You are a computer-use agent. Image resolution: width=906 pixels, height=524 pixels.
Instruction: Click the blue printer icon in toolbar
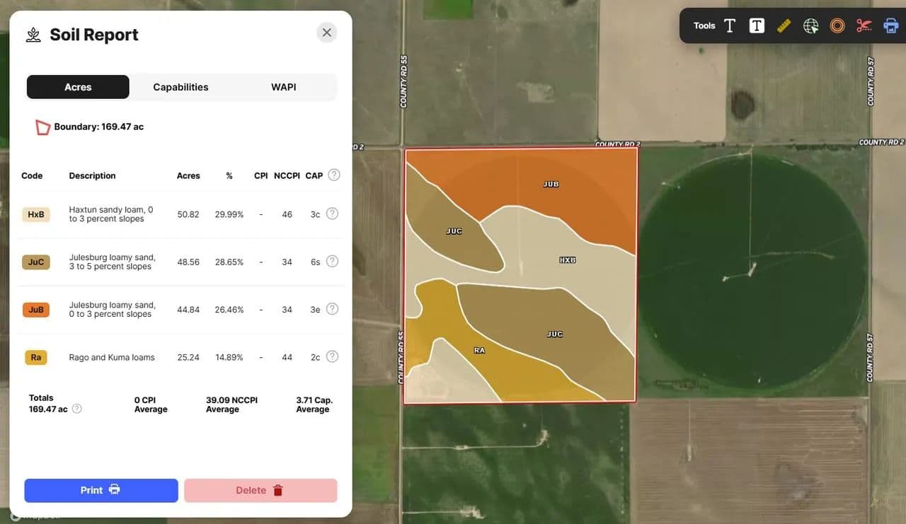[x=890, y=26]
